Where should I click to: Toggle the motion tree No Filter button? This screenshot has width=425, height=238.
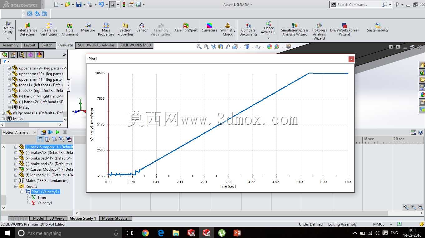pos(41,139)
